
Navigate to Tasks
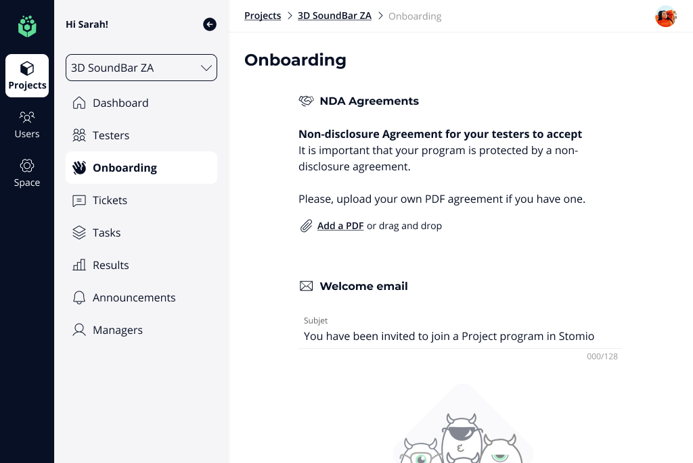tap(106, 233)
